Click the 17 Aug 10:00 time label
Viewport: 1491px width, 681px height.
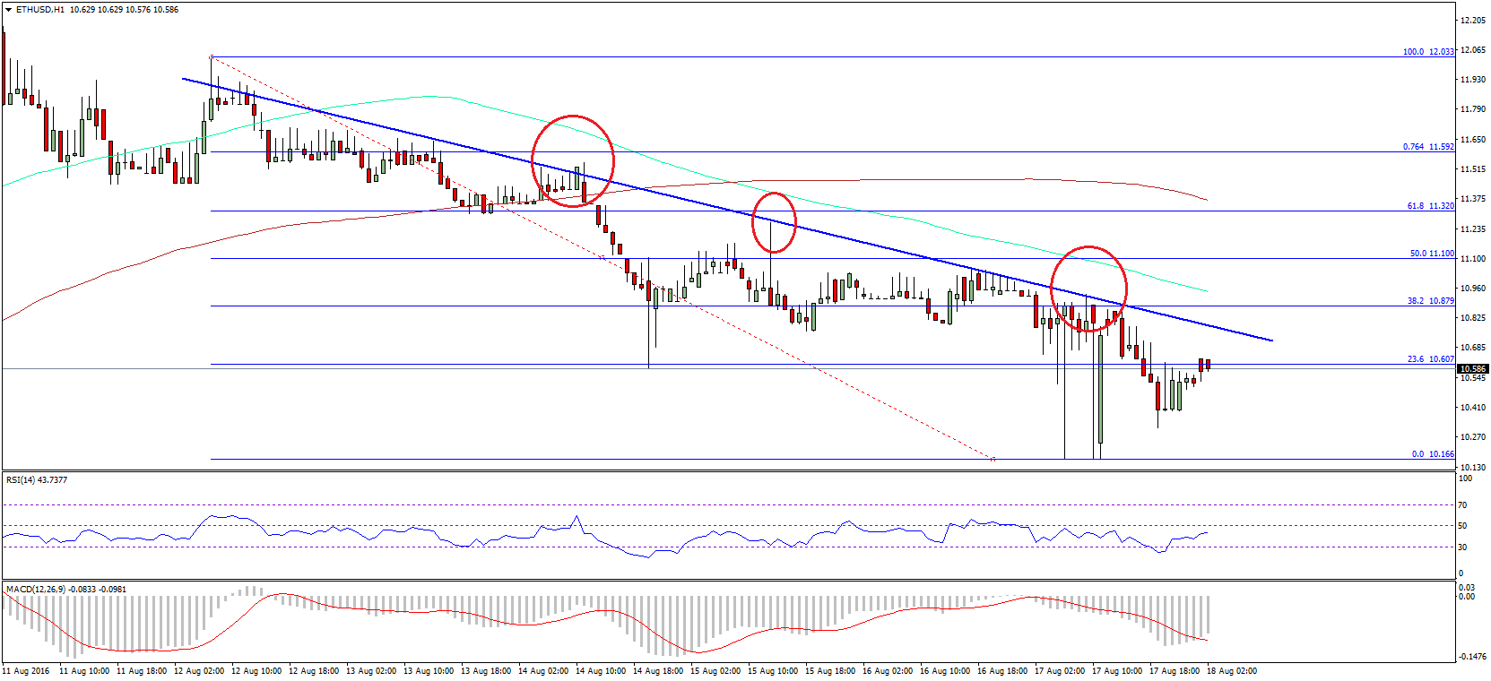click(1117, 671)
